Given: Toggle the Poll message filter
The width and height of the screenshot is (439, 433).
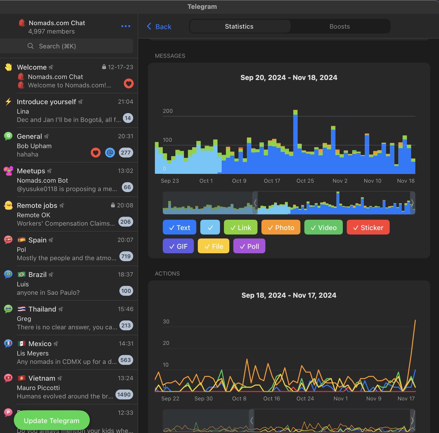Looking at the screenshot, I should coord(249,246).
